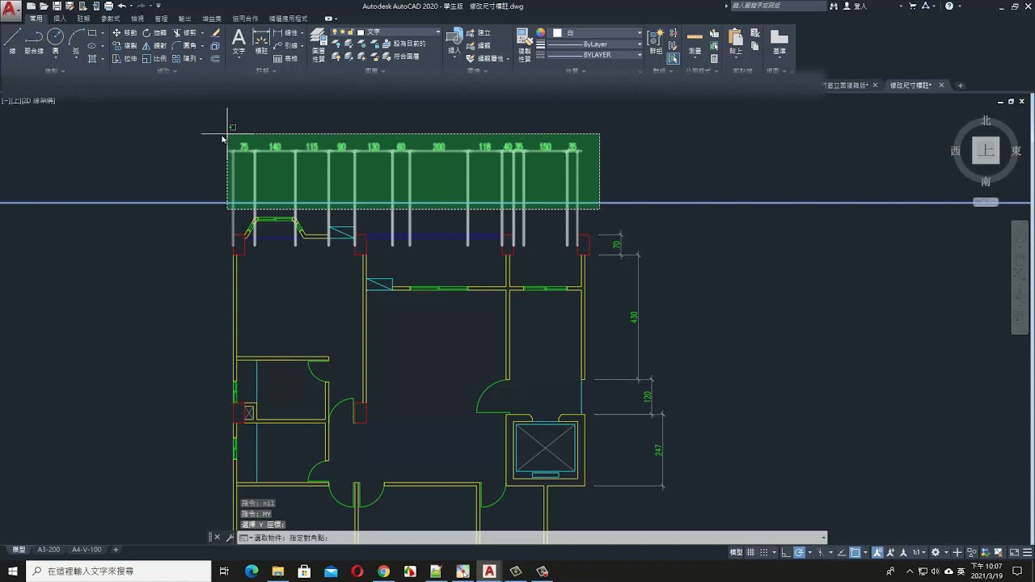Click the Paste (貼上) icon
1035x582 pixels.
(736, 42)
